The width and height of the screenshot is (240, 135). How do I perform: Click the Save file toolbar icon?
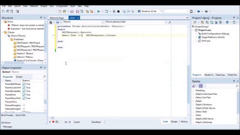[72, 12]
